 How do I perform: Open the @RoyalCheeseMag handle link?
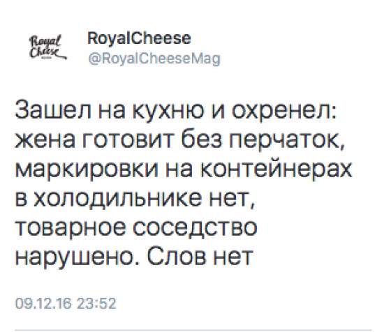154,59
